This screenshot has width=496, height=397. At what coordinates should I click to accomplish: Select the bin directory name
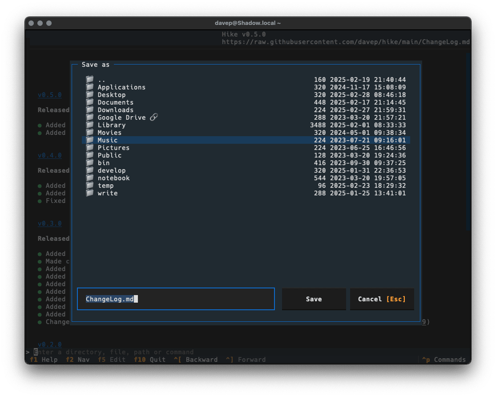(x=104, y=163)
